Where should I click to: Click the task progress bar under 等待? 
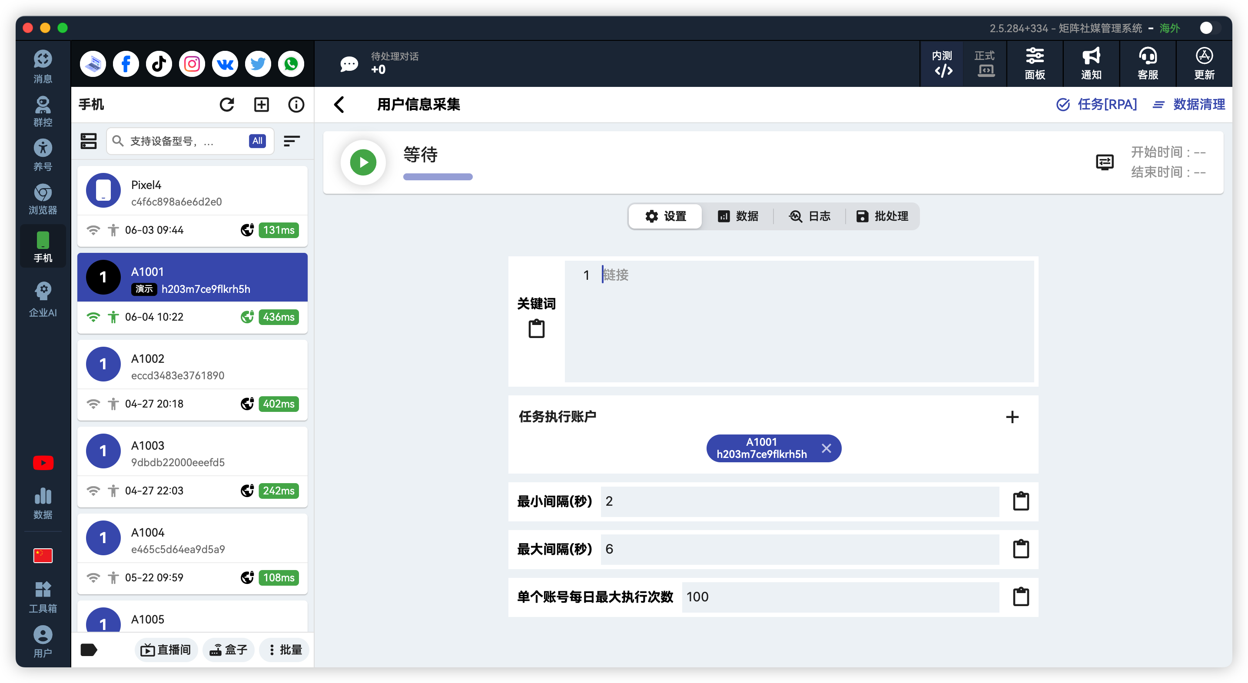[438, 177]
